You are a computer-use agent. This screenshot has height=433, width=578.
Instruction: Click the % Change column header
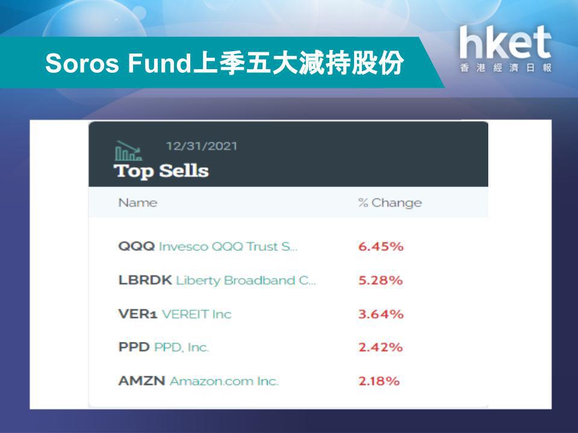(x=390, y=203)
